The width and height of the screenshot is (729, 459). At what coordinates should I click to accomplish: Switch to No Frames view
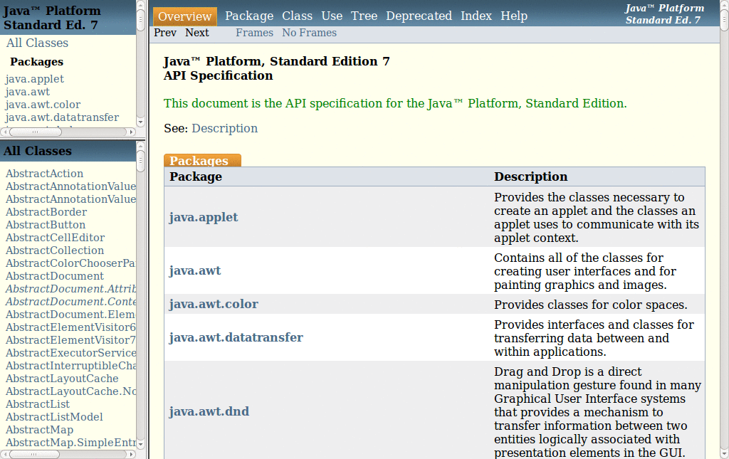tap(309, 33)
